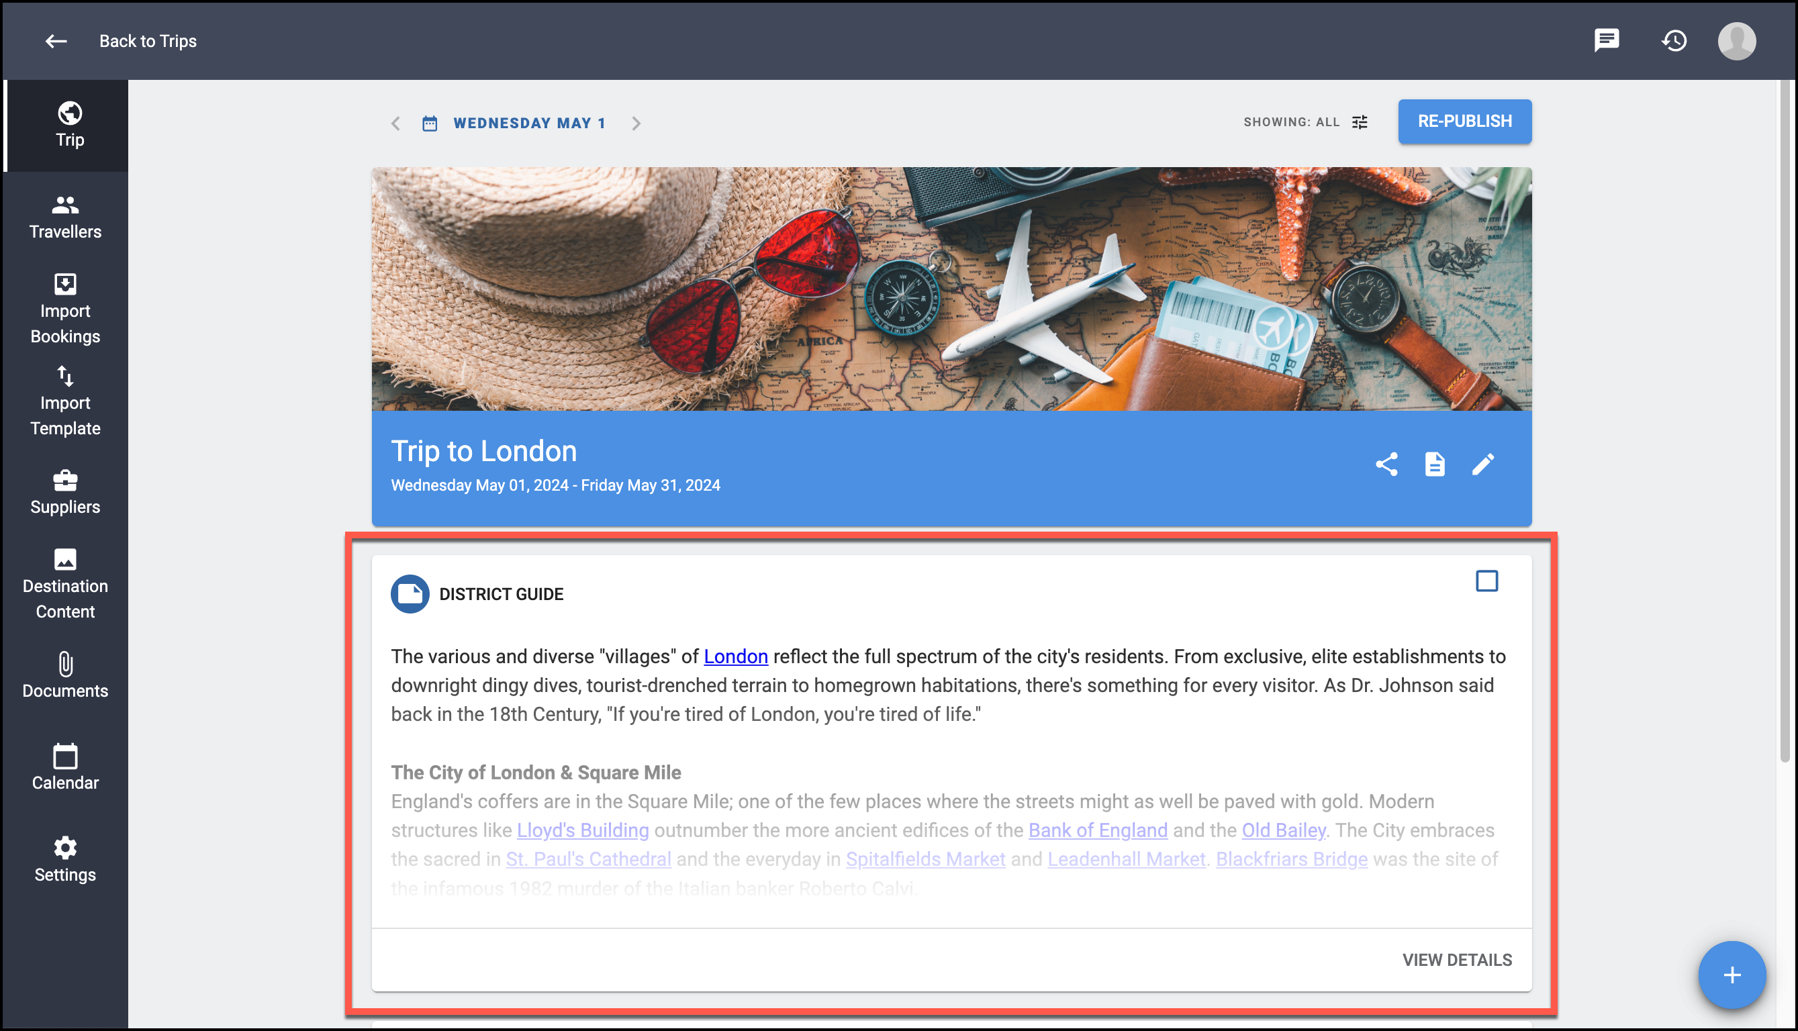Click the floating plus add button
Image resolution: width=1798 pixels, height=1031 pixels.
(1732, 975)
